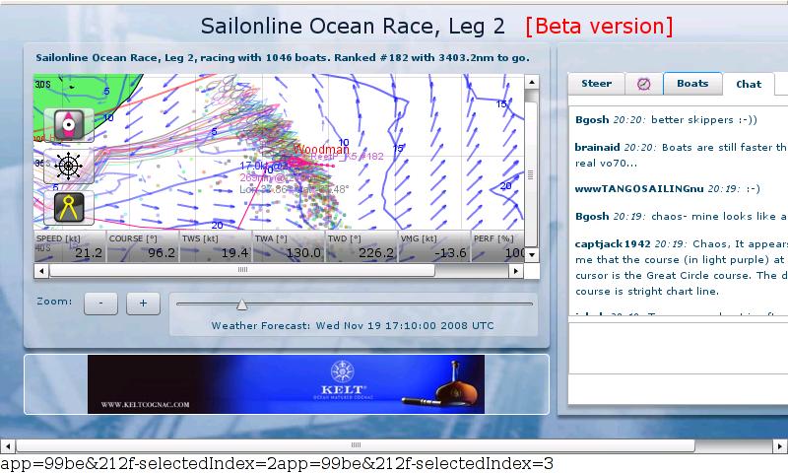The height and width of the screenshot is (473, 788).
Task: Click the VMG [kt] value -13.6
Action: 450,253
